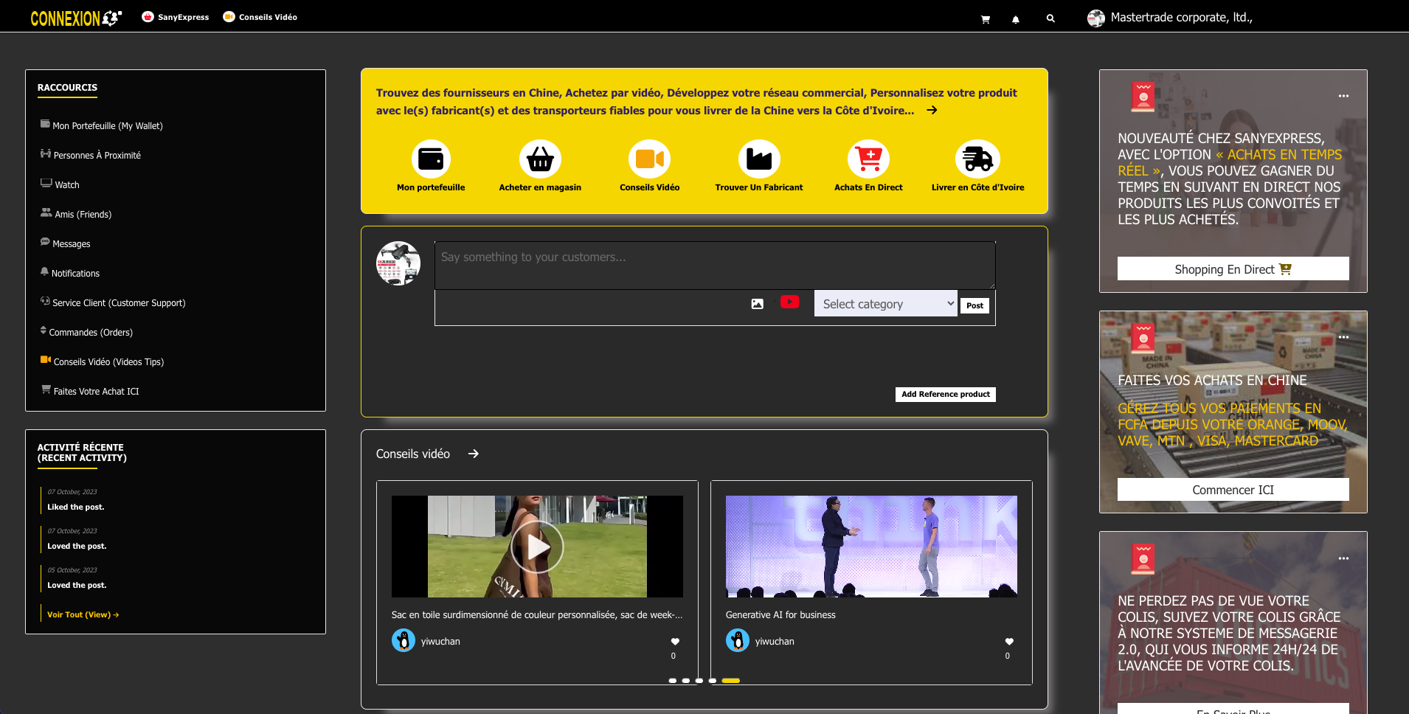Open Conseils Vidéo in the top navigation
This screenshot has width=1409, height=714.
(x=260, y=17)
